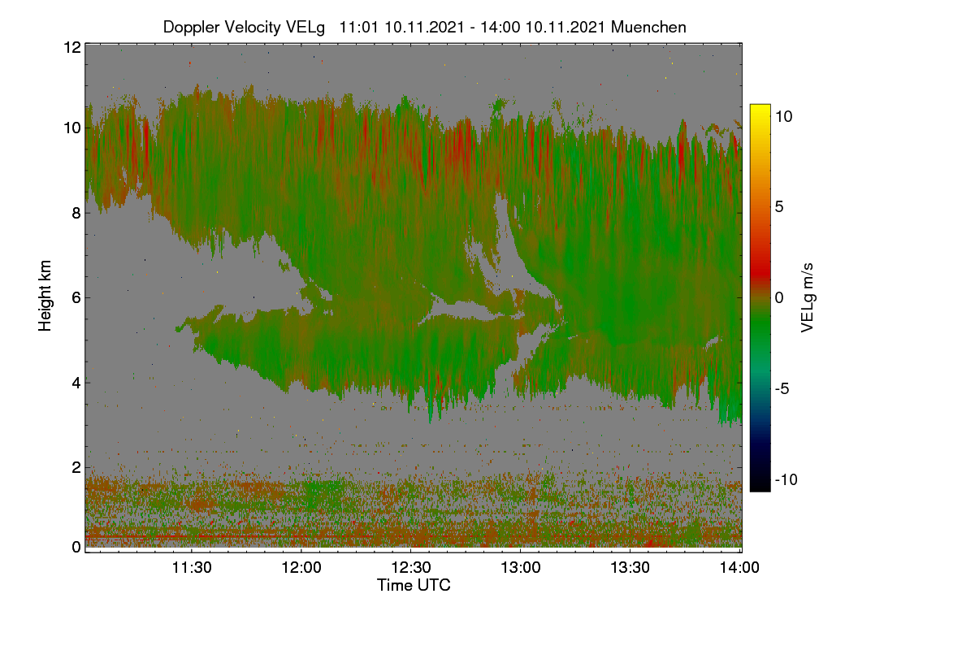Click the plot title 'Doppler Velocity VELg'

[x=244, y=27]
